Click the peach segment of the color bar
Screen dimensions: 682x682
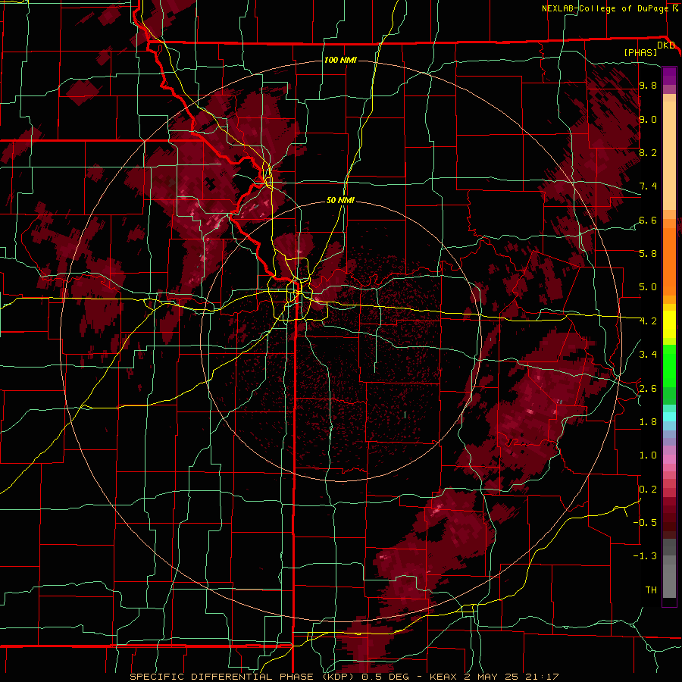(x=669, y=152)
